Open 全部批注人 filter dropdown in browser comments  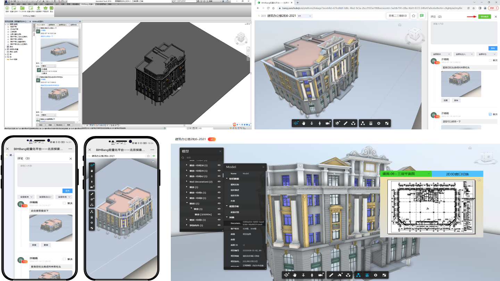pos(464,54)
